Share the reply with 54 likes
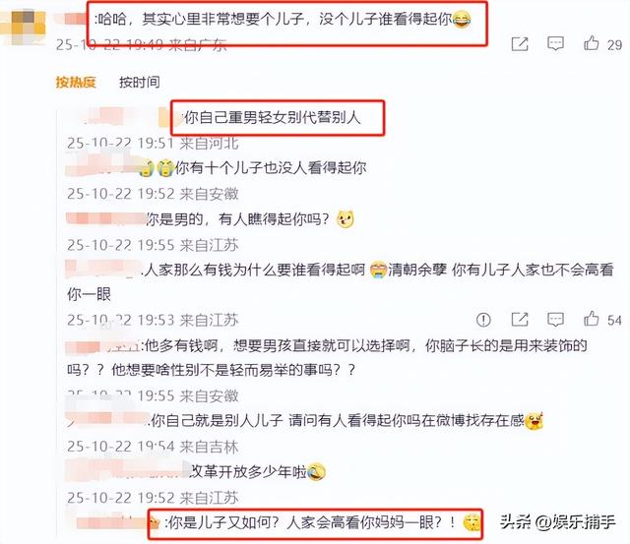Viewport: 630px width, 544px height. tap(520, 320)
